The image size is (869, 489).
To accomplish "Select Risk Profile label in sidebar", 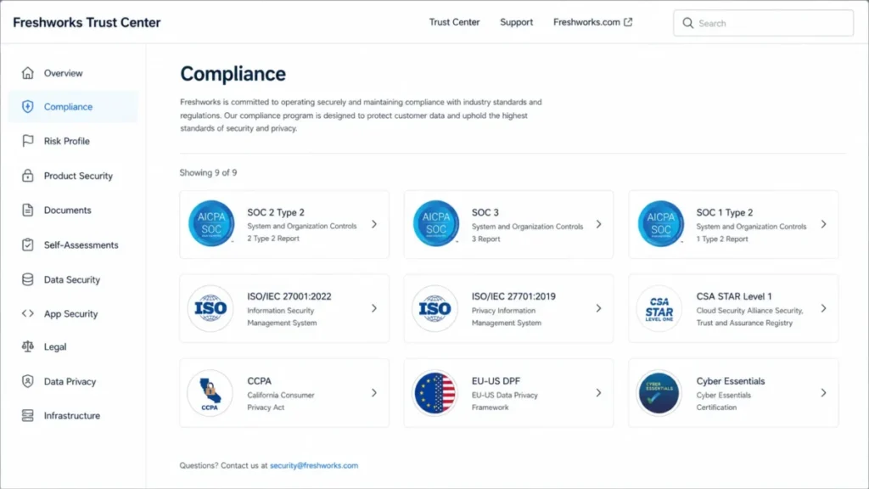I will (66, 141).
